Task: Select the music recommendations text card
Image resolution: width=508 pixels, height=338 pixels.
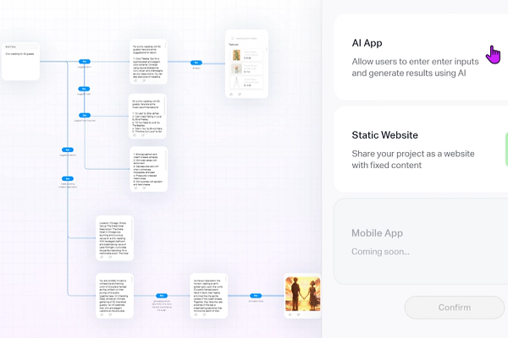Action: click(147, 116)
